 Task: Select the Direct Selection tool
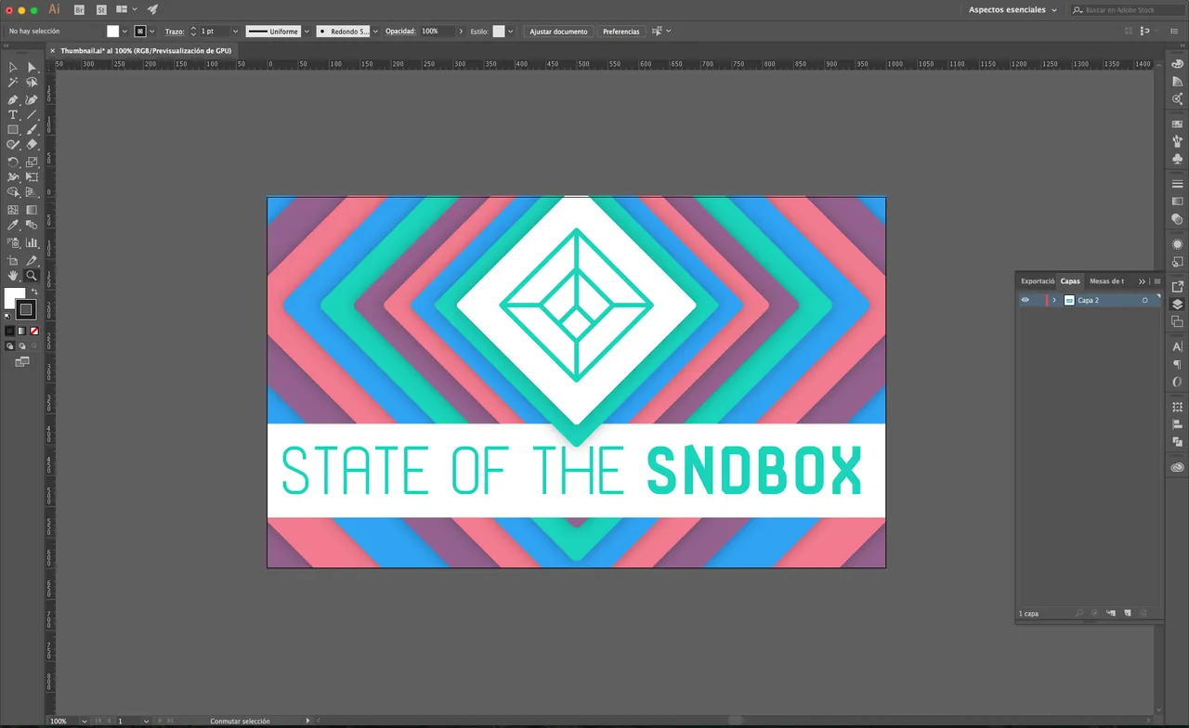[32, 67]
